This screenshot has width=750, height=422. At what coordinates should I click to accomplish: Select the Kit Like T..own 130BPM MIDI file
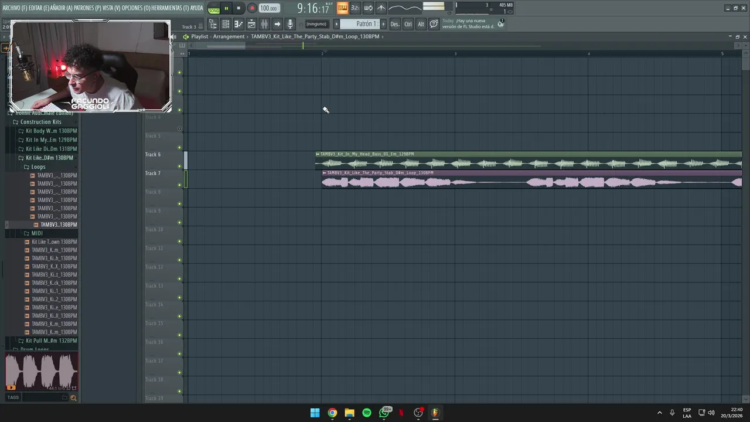(x=52, y=241)
